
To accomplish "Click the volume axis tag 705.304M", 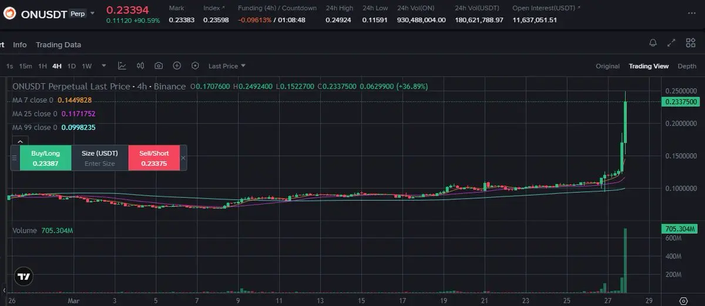I will click(x=681, y=228).
